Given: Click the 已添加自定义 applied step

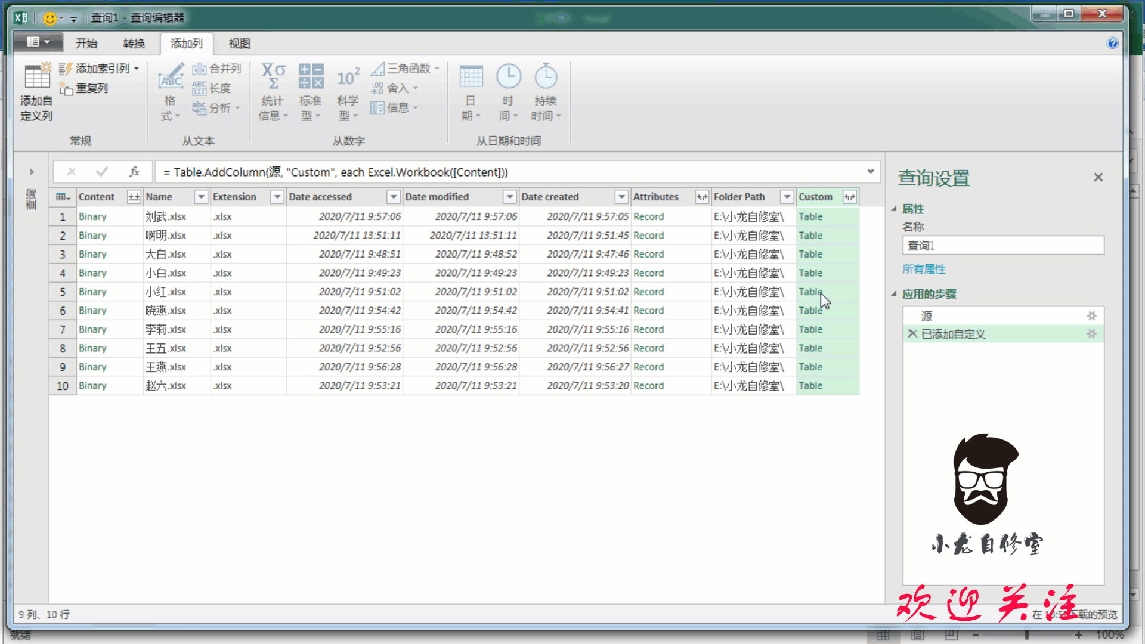Looking at the screenshot, I should pos(953,333).
